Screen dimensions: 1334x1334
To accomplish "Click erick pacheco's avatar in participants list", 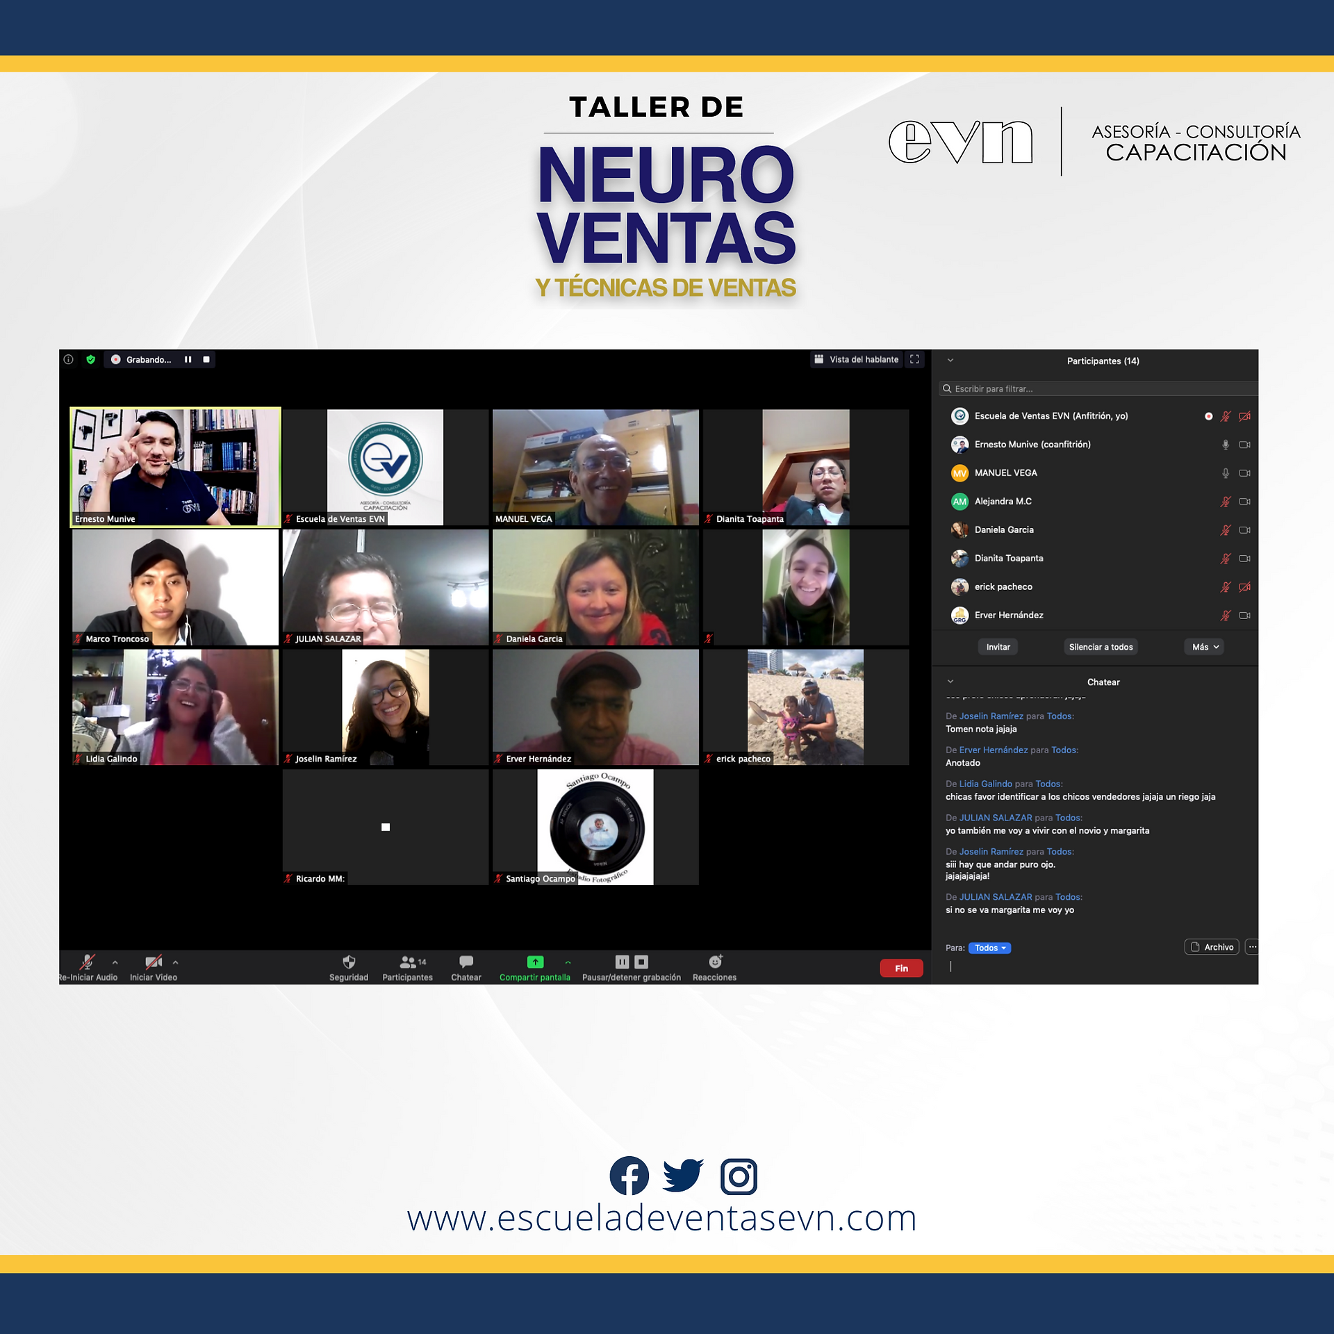I will tap(960, 587).
